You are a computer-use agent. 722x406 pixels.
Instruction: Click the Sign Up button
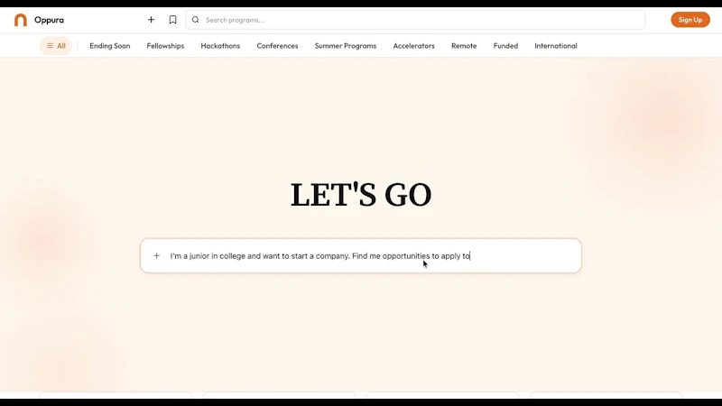click(x=690, y=20)
